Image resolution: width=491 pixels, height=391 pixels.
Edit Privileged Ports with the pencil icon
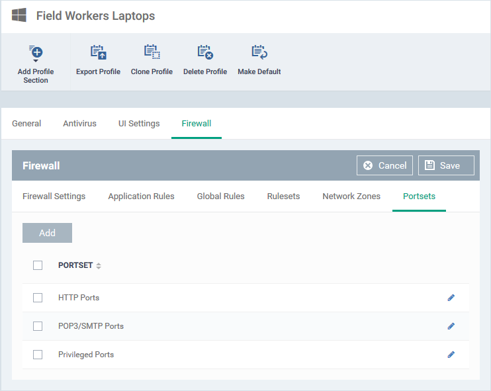click(451, 355)
